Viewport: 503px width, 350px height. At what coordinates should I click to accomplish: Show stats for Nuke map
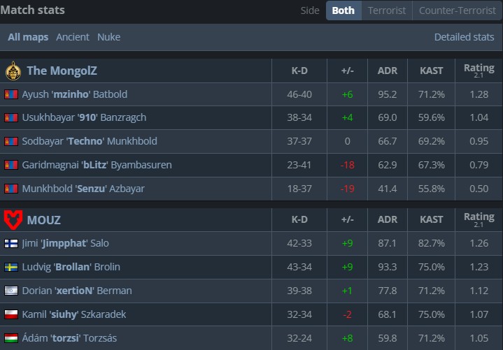point(108,37)
